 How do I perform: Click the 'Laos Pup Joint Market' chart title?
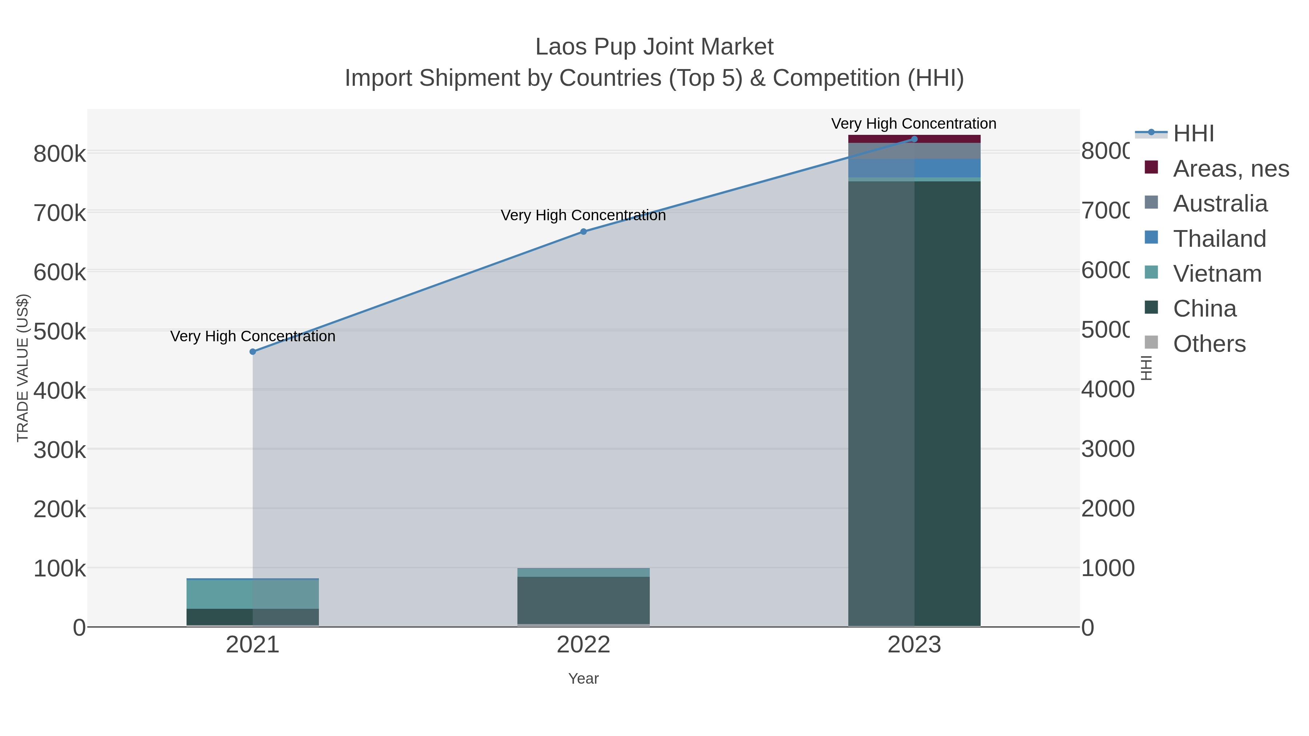[x=654, y=47]
